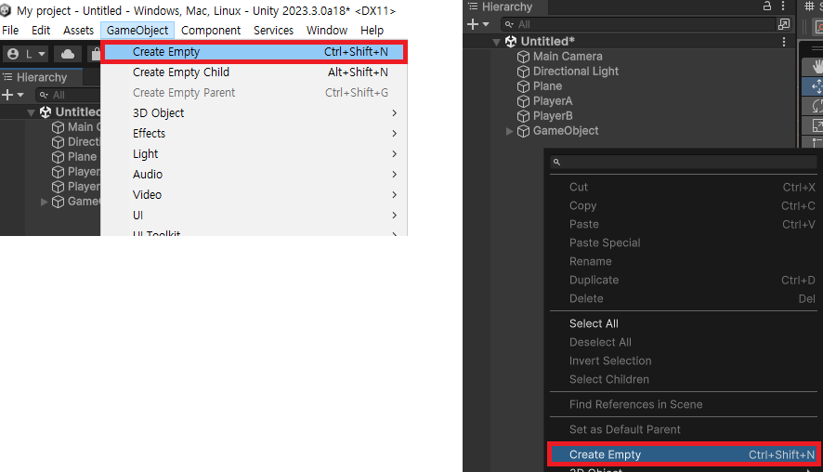Choose Copy in context menu
This screenshot has width=823, height=472.
tap(684, 206)
